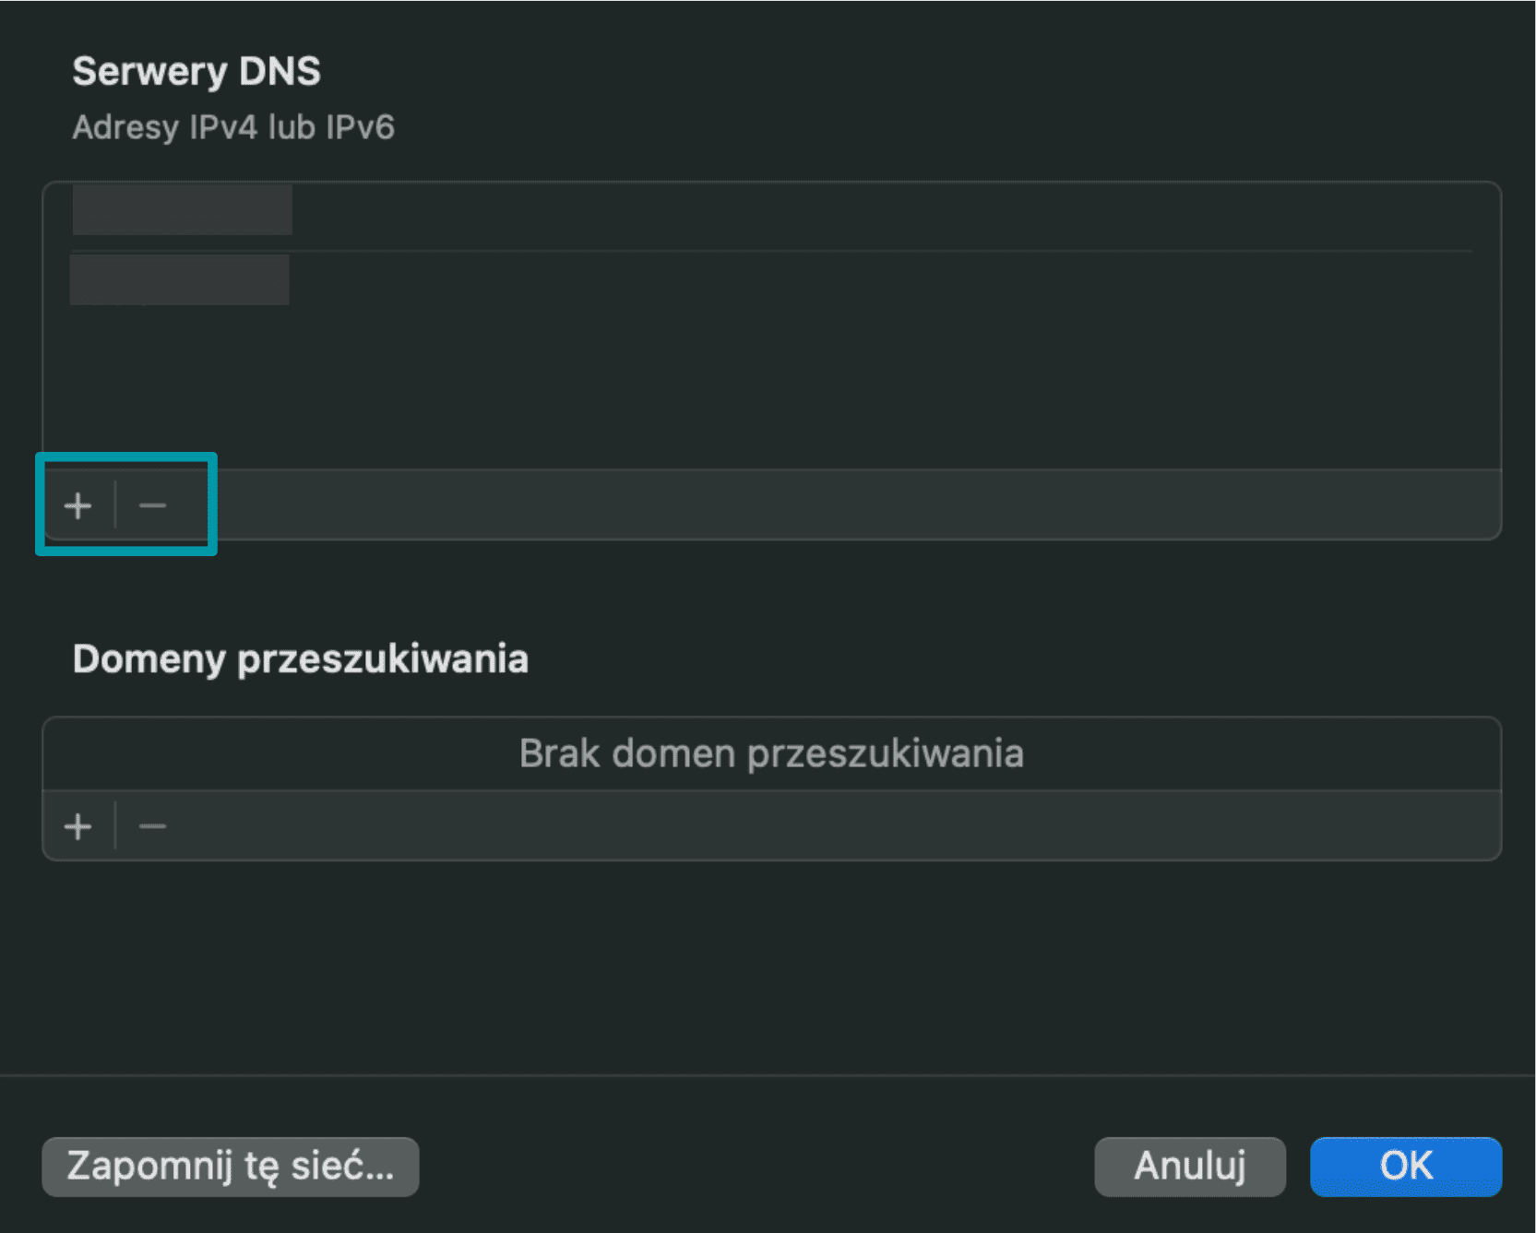Remove search domain with minus icon
The image size is (1536, 1233).
[x=152, y=826]
